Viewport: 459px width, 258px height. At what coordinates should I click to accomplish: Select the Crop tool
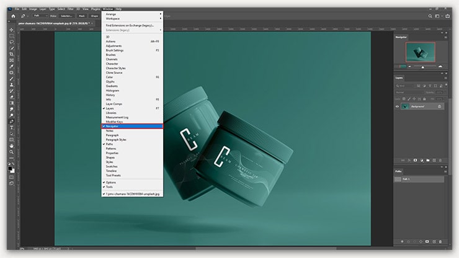11,54
